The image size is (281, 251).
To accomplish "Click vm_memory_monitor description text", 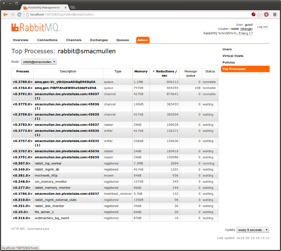I will click(51, 182).
